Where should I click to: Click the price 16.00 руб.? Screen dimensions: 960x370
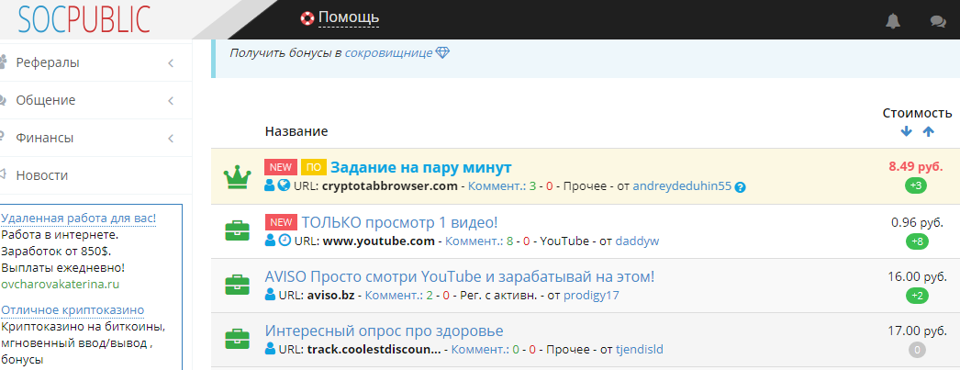coord(917,276)
